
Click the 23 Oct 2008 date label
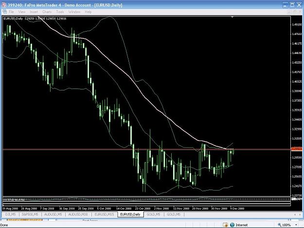click(143, 209)
